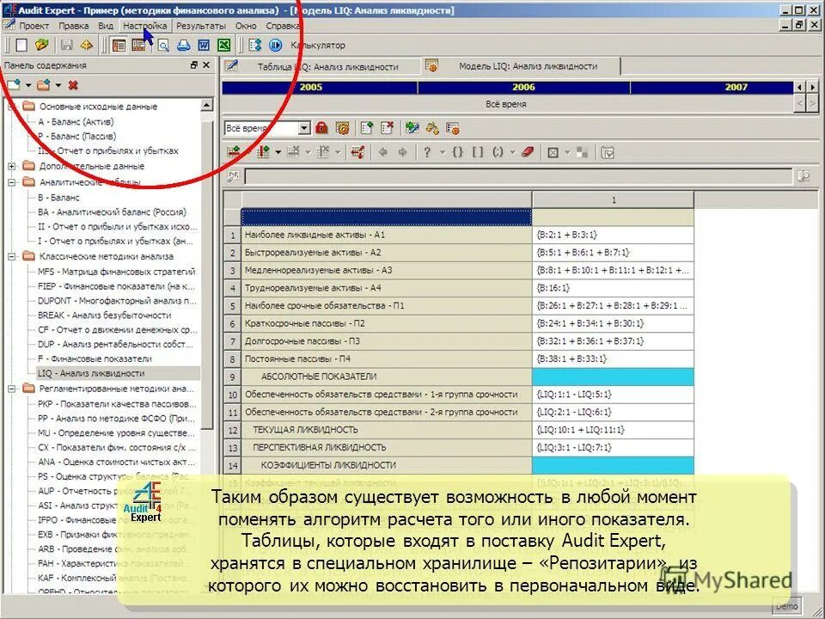Click row Наиболее ликвидные активы - А1

(387, 235)
